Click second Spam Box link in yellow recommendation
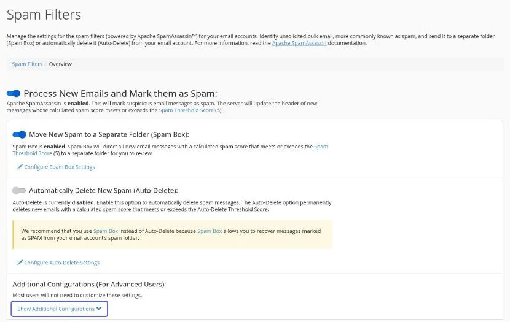The image size is (510, 322). [x=210, y=231]
